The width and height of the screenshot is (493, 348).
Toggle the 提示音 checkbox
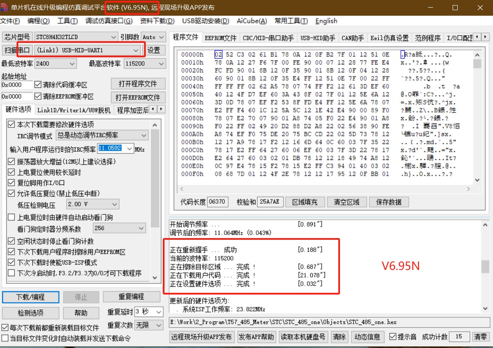(393, 337)
